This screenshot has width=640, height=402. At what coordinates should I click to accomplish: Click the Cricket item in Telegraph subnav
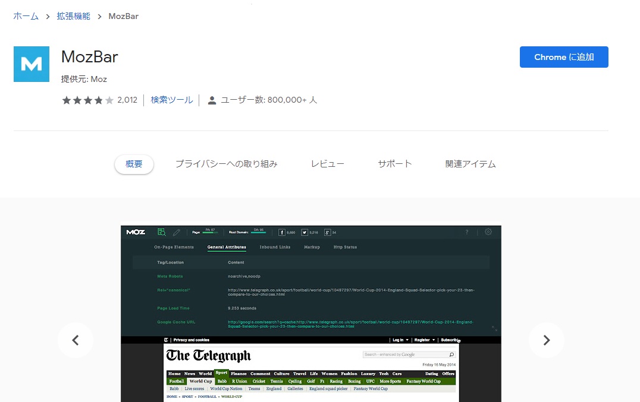[259, 382]
